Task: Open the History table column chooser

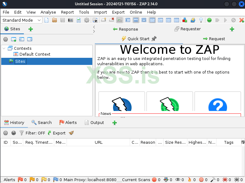Action: coord(243,142)
